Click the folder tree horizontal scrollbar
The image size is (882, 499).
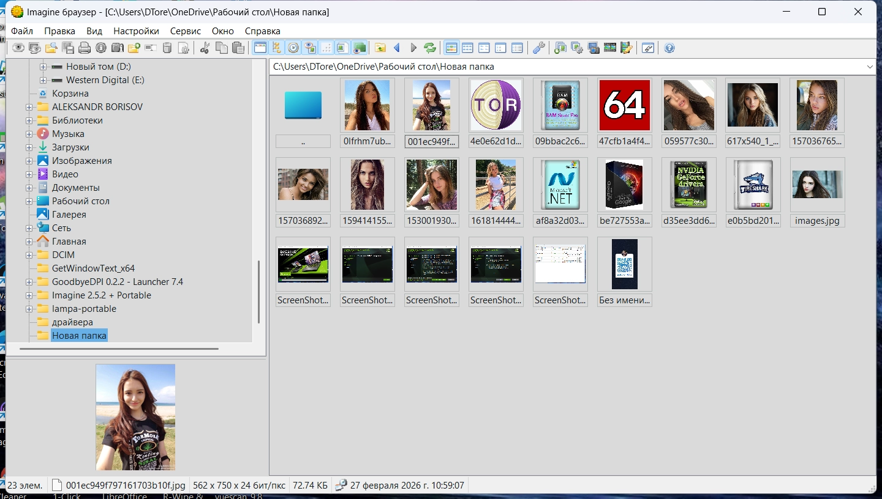119,349
